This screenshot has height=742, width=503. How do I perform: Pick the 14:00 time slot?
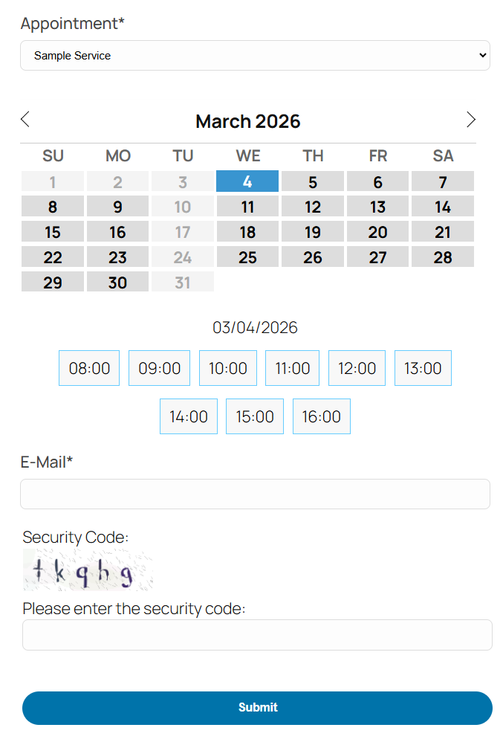tap(189, 416)
